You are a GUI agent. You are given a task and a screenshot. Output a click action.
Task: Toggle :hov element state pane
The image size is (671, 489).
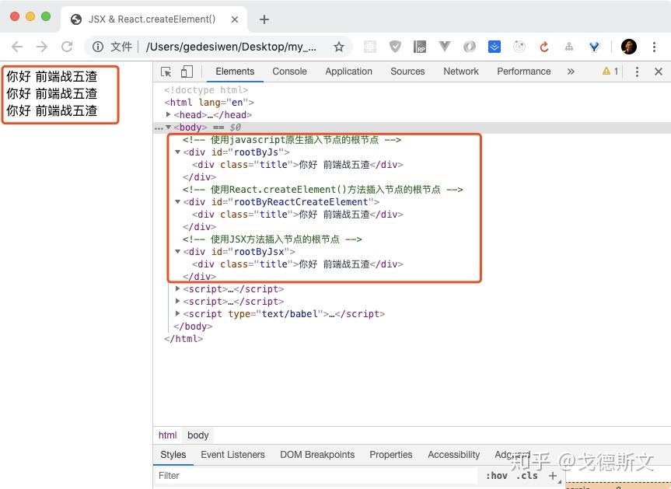tap(496, 475)
